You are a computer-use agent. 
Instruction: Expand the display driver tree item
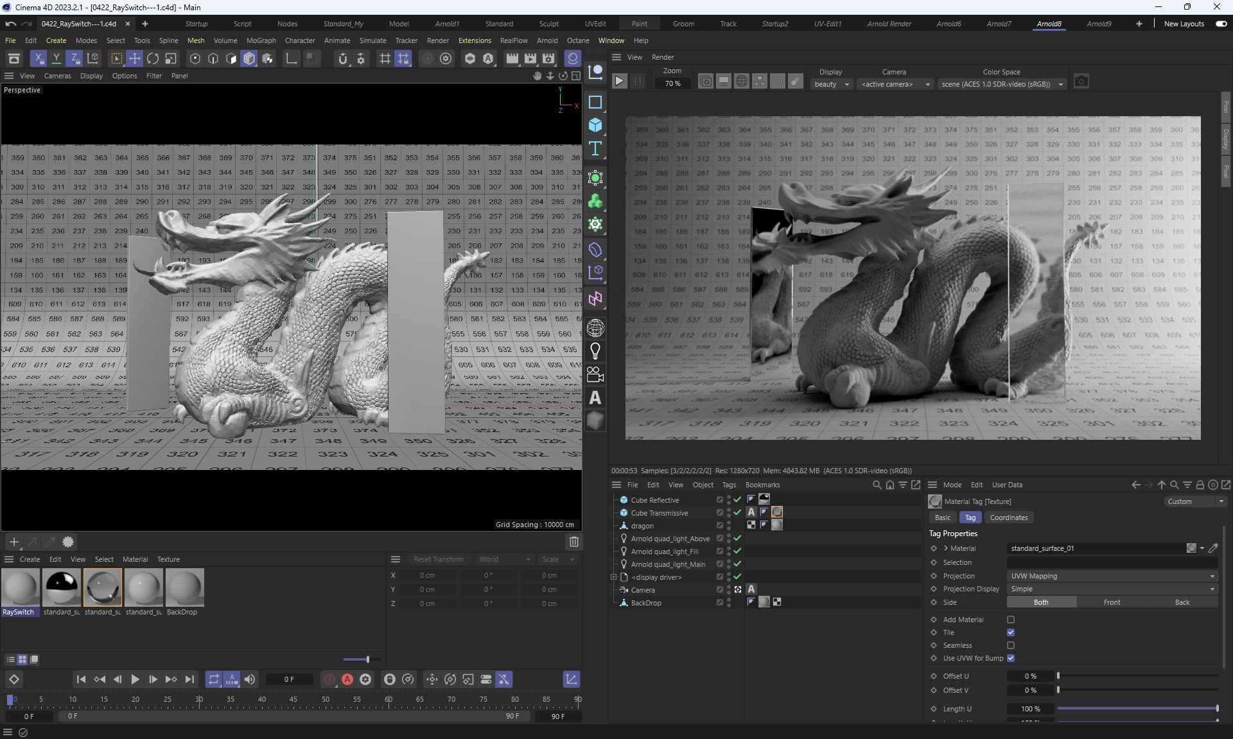pyautogui.click(x=614, y=577)
